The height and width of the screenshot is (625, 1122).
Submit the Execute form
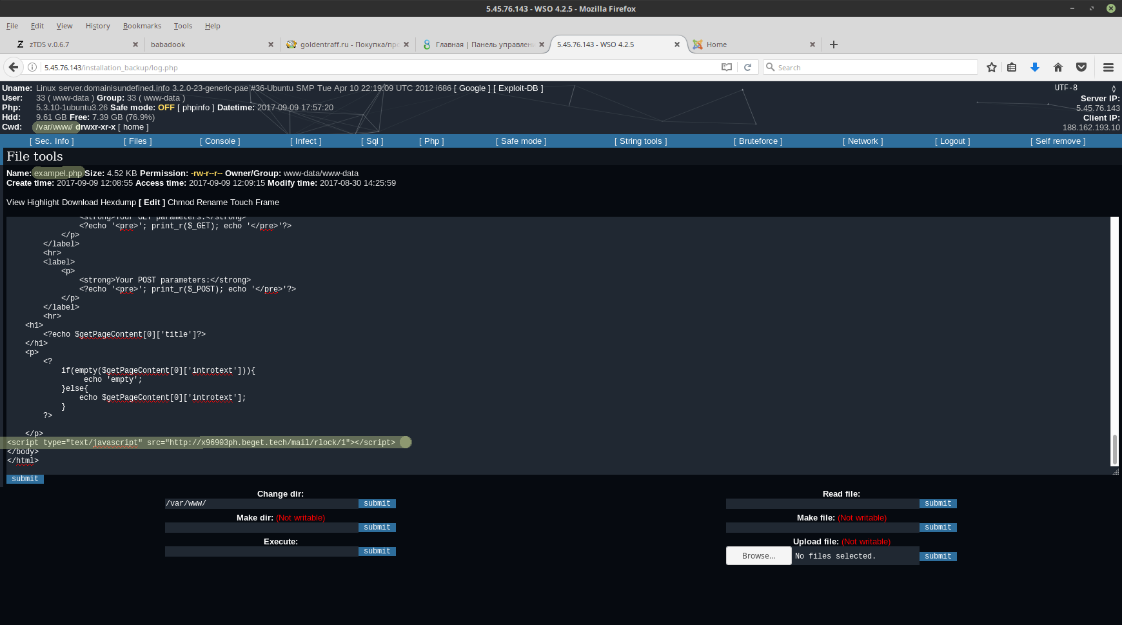click(x=377, y=551)
